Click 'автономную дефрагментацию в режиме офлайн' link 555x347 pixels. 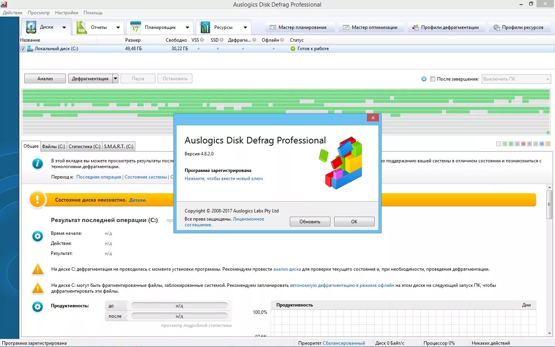point(342,285)
